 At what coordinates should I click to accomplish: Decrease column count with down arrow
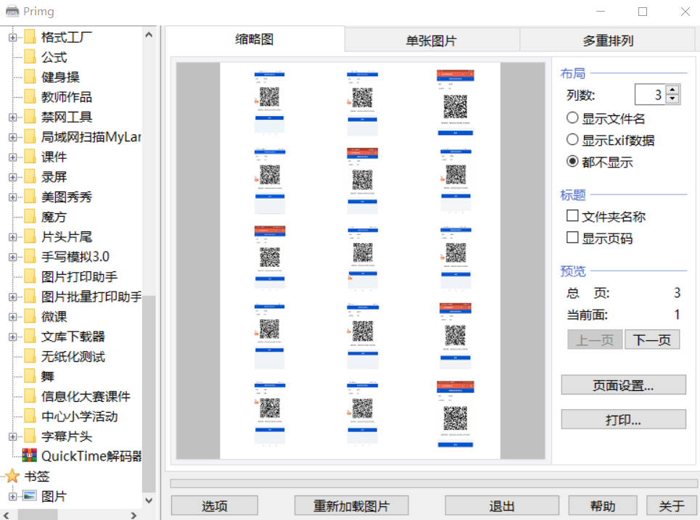(672, 99)
